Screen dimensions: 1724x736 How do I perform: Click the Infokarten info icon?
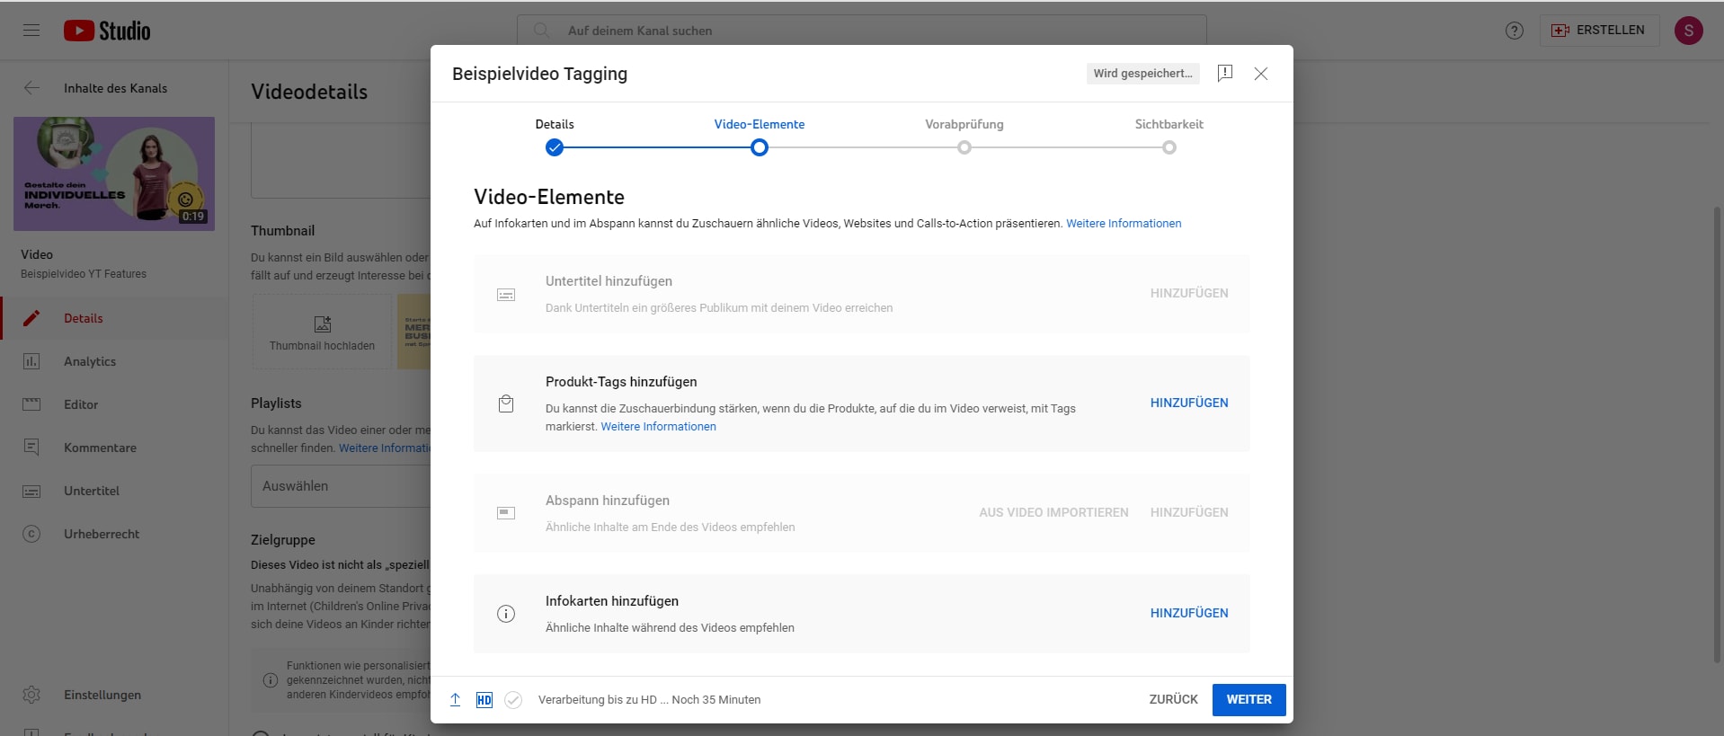[x=506, y=614]
